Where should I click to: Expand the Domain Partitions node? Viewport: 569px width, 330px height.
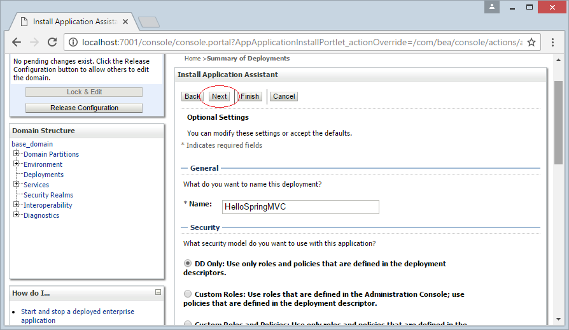tap(16, 154)
